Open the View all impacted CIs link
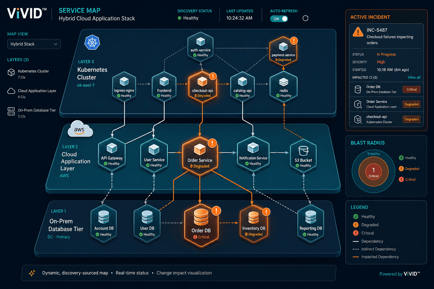 (x=414, y=77)
